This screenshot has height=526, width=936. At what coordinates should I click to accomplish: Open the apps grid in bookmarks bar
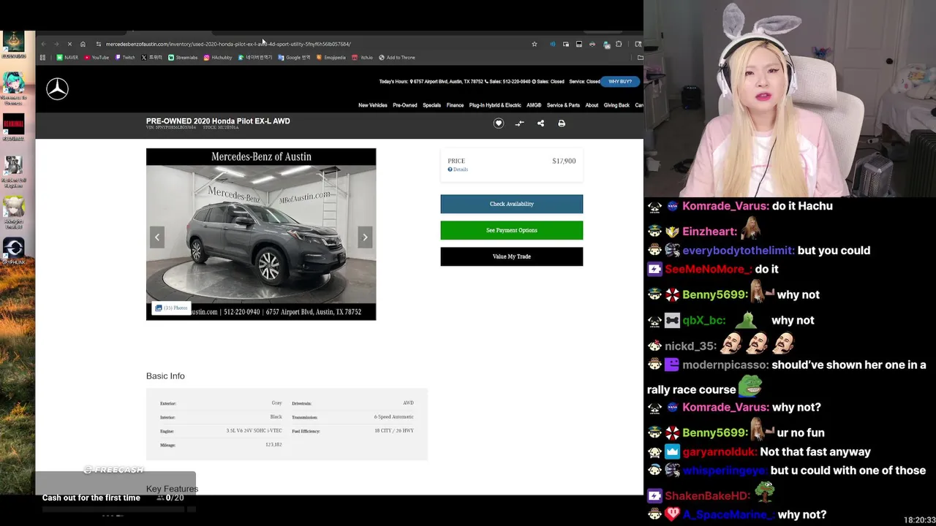[x=42, y=58]
